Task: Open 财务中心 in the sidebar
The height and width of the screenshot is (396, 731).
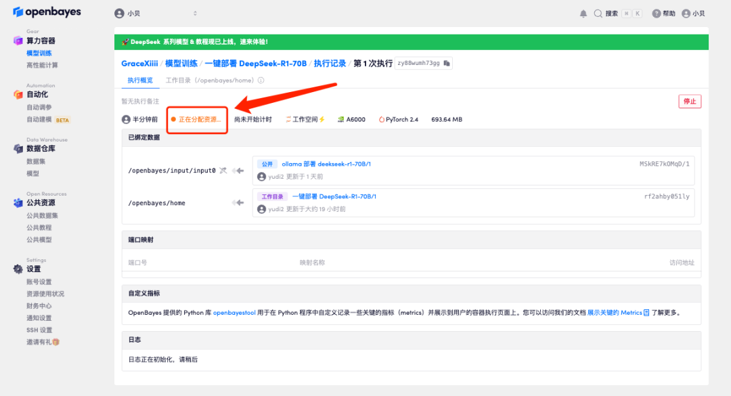Action: pos(39,306)
